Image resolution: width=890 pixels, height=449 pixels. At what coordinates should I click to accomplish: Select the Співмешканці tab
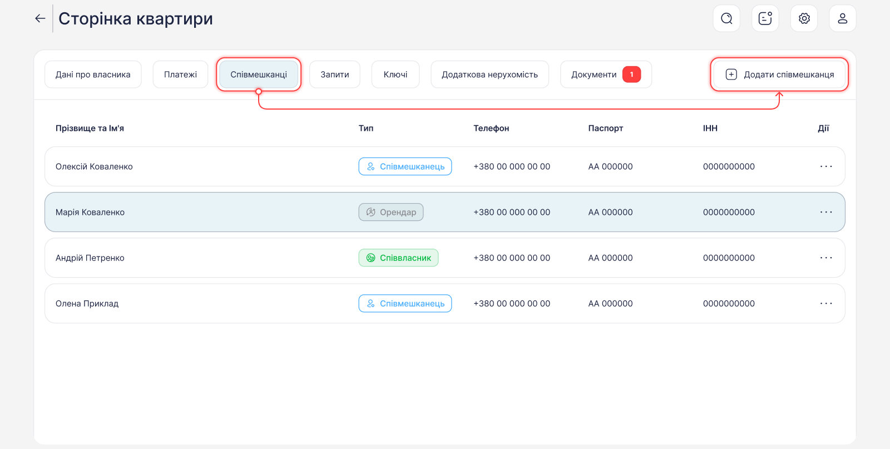(x=259, y=75)
